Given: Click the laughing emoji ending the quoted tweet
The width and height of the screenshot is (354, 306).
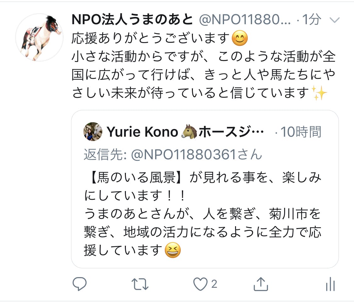Looking at the screenshot, I should point(173,250).
